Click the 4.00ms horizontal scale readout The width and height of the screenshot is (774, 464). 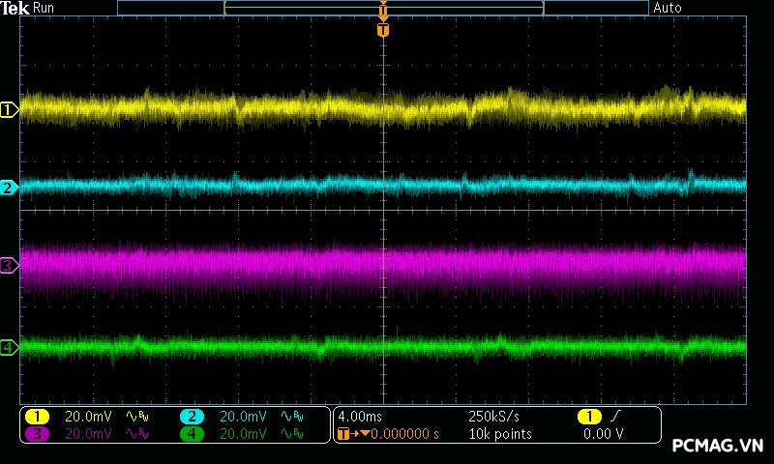click(361, 417)
